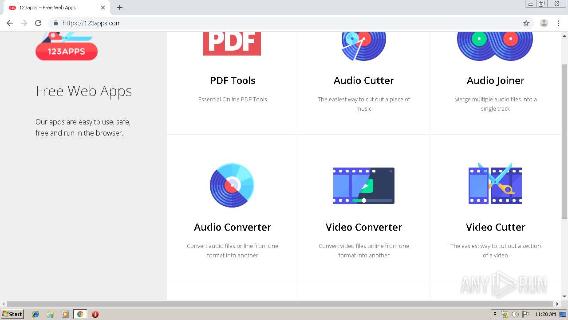
Task: Click the Show desktop button
Action: [x=563, y=314]
